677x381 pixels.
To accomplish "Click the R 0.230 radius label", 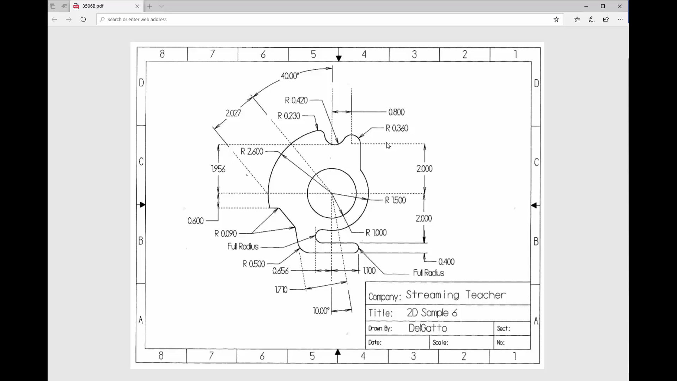I will tap(288, 116).
